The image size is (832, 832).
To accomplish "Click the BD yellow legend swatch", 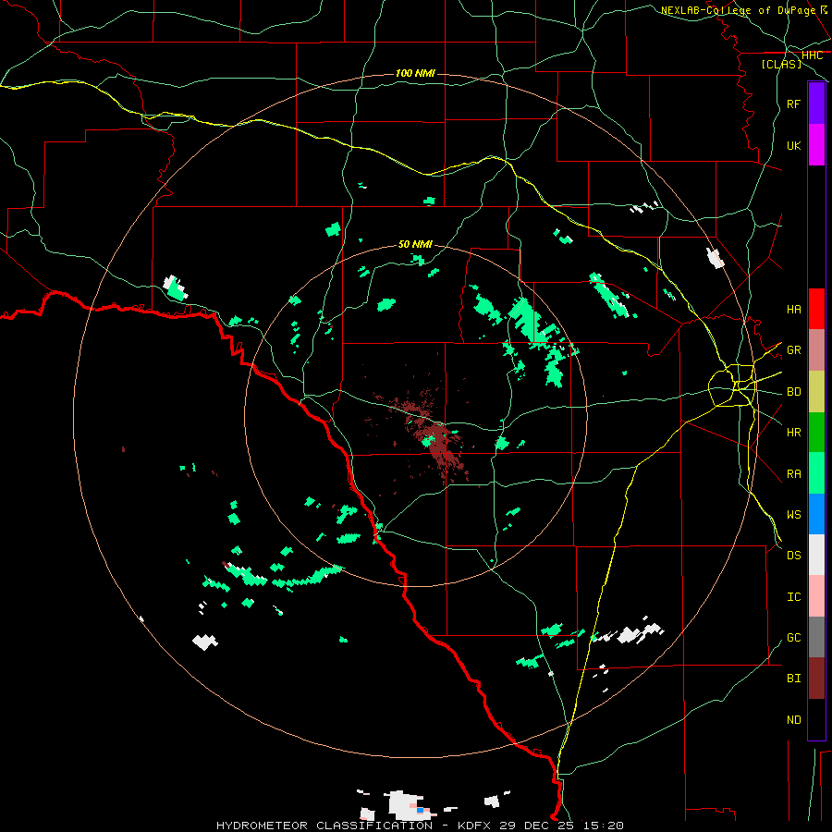I will pos(816,392).
